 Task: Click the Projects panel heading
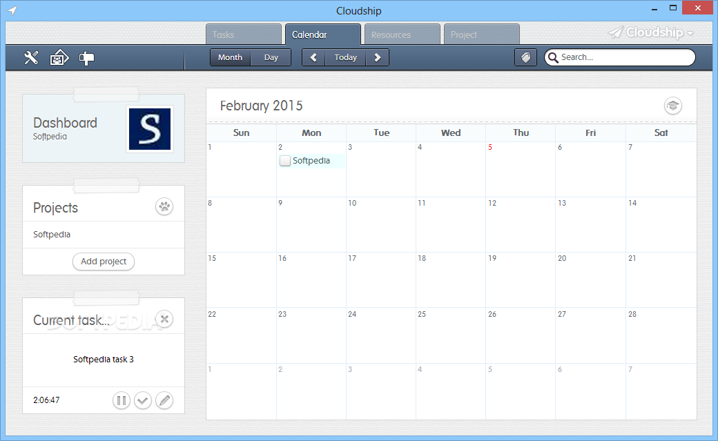pos(55,208)
